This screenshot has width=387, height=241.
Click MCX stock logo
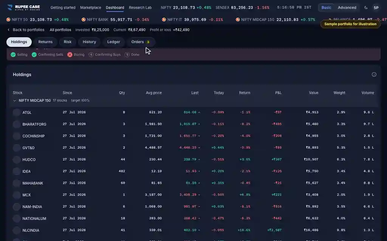coord(17,195)
